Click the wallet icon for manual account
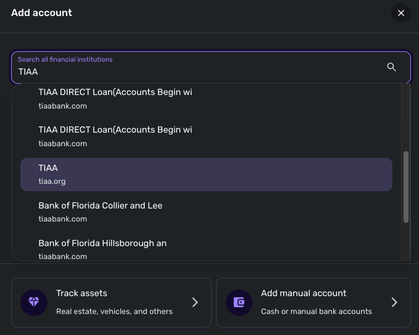The image size is (419, 335). point(239,302)
